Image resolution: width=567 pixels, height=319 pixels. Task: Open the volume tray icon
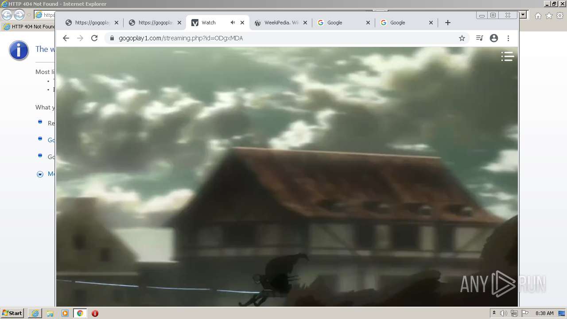(504, 313)
